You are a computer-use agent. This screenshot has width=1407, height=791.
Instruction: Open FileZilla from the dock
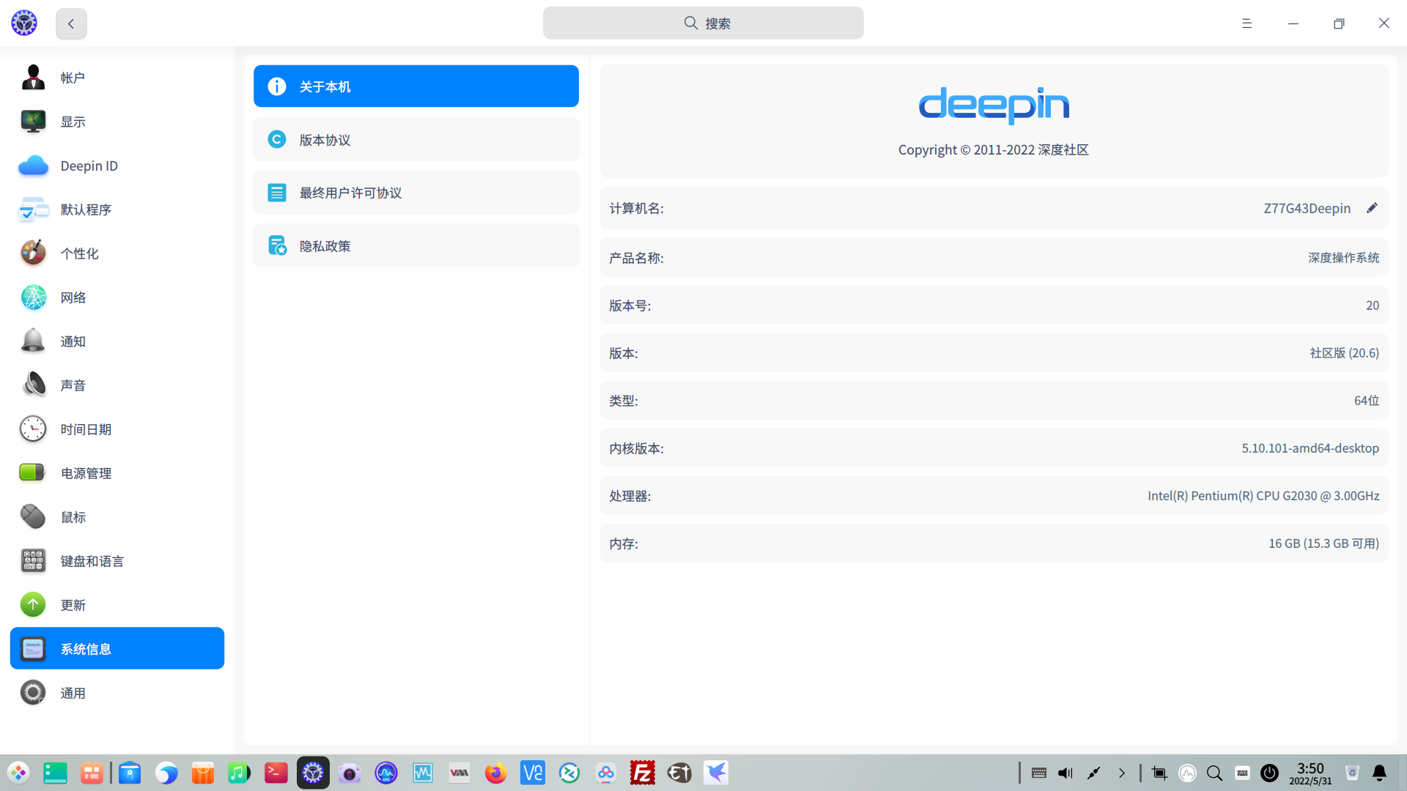click(x=642, y=773)
